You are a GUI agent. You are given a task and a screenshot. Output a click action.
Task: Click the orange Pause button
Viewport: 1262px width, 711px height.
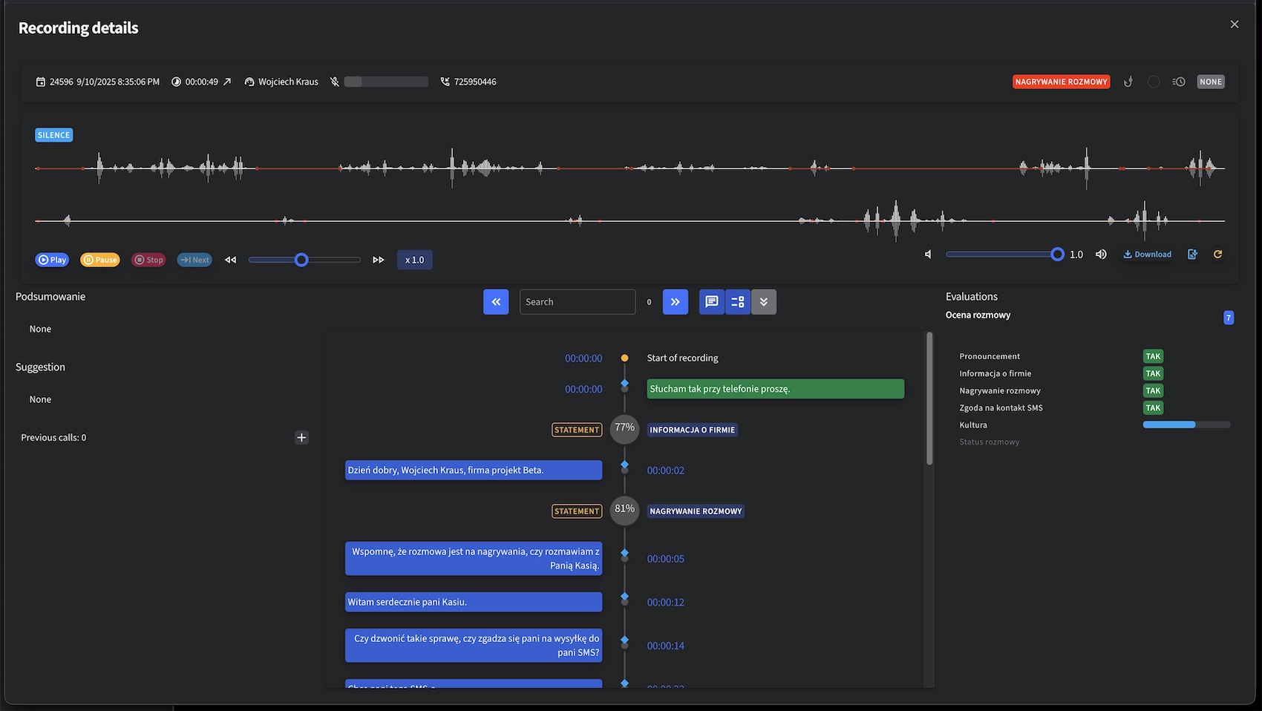[x=100, y=260]
